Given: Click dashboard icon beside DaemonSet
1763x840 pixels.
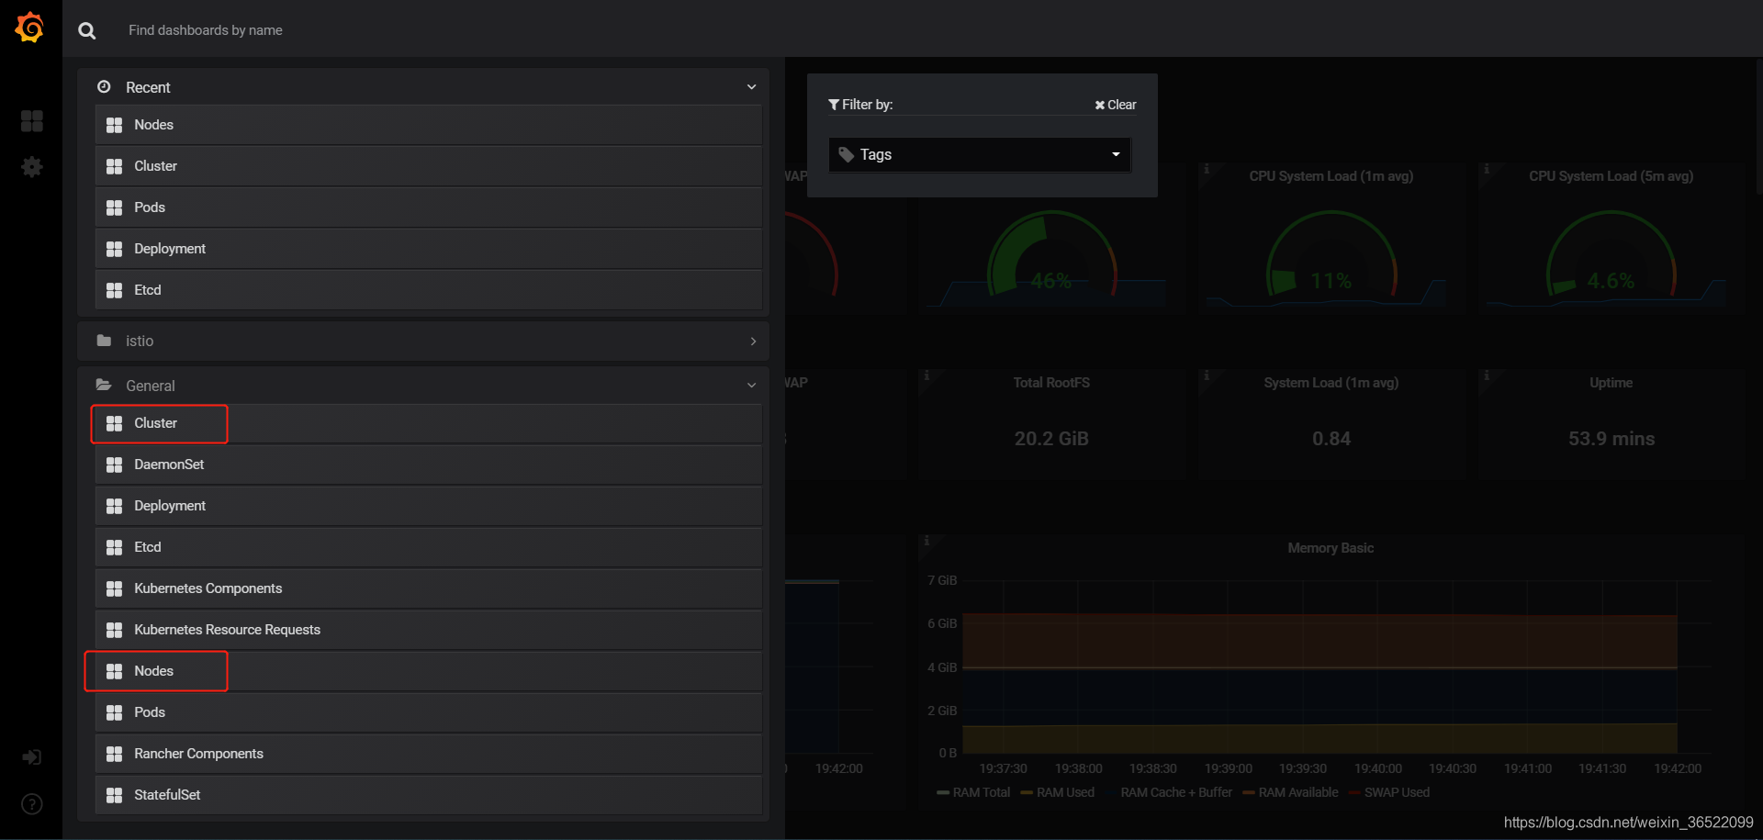Looking at the screenshot, I should click(x=115, y=465).
